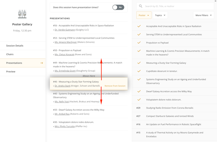217x142 pixels.
Task: Click Remove from Session link
Action: click(115, 86)
